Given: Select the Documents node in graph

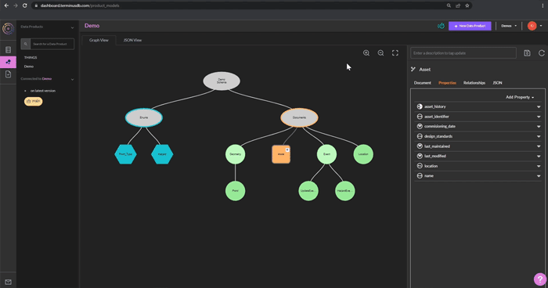Looking at the screenshot, I should pyautogui.click(x=299, y=117).
